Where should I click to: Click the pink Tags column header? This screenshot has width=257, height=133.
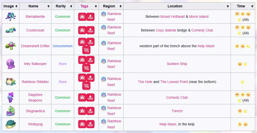tap(84, 6)
